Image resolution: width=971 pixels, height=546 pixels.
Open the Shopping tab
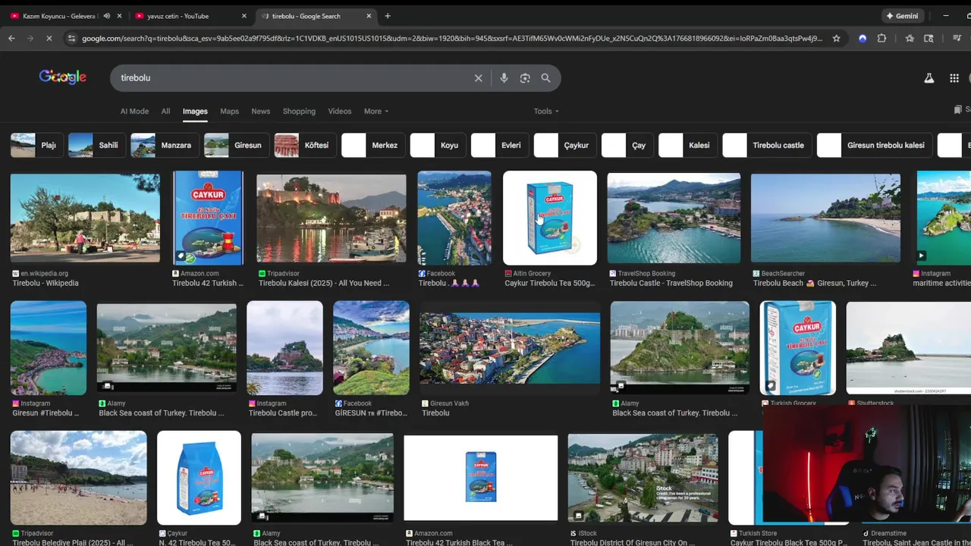tap(299, 111)
